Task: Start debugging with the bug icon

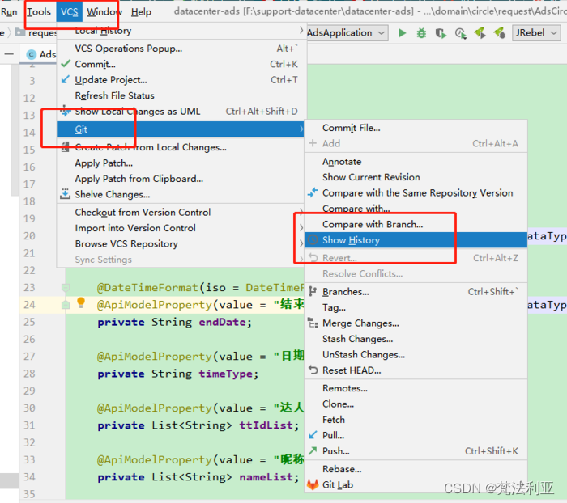Action: click(421, 33)
